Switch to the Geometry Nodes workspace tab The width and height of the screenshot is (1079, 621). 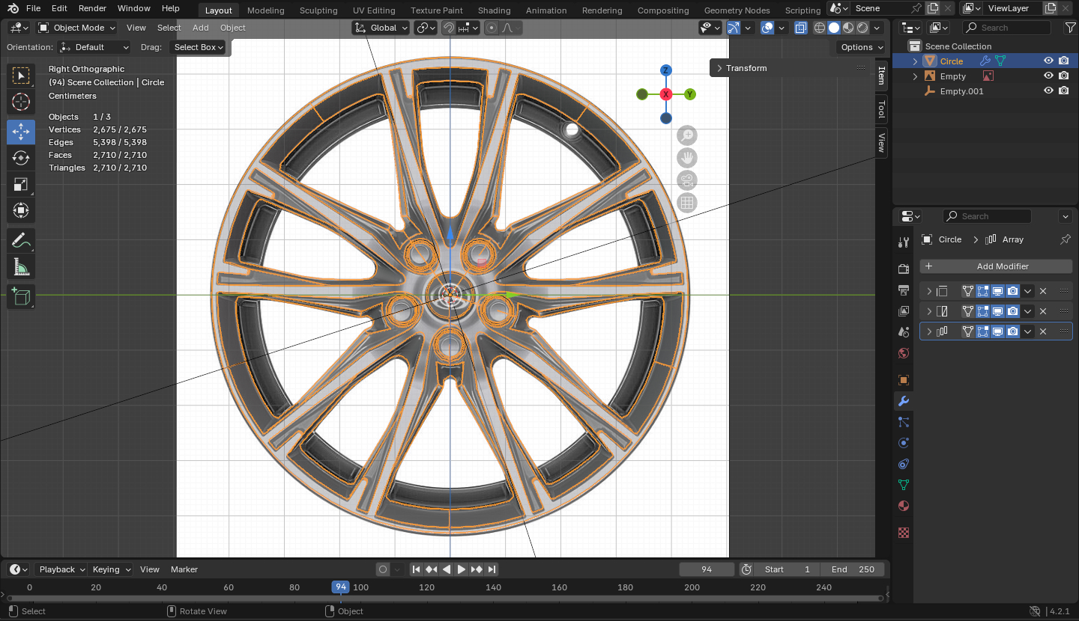tap(737, 10)
